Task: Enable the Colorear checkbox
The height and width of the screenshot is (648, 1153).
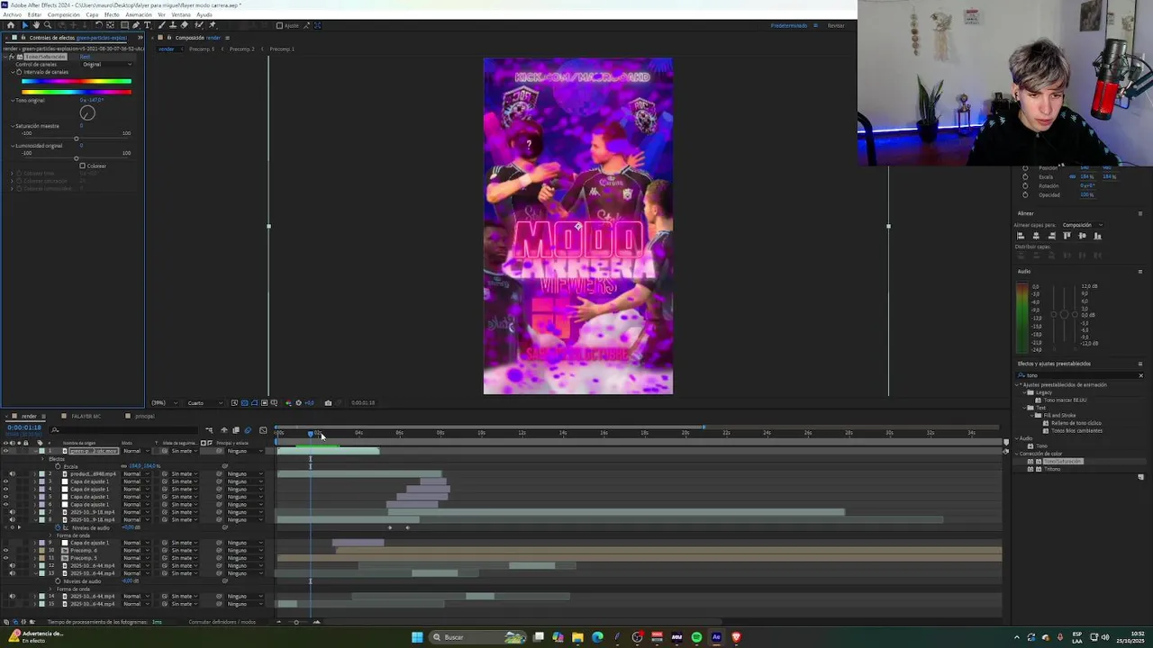Action: pyautogui.click(x=82, y=166)
